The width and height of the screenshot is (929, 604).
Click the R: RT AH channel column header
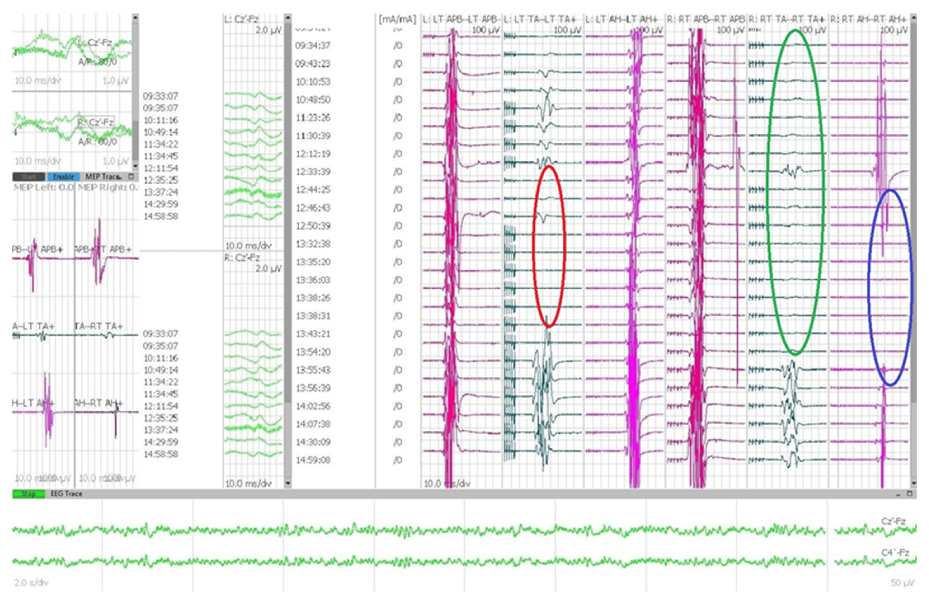(868, 19)
